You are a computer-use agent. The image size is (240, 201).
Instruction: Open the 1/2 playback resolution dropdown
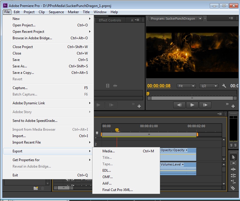click(x=209, y=86)
